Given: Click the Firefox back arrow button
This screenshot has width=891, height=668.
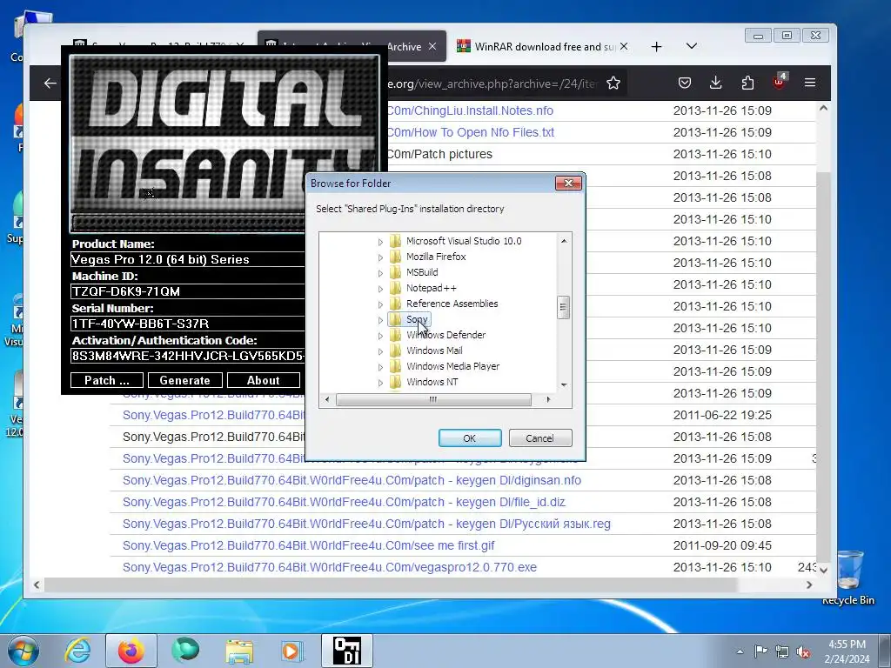Looking at the screenshot, I should tap(50, 83).
